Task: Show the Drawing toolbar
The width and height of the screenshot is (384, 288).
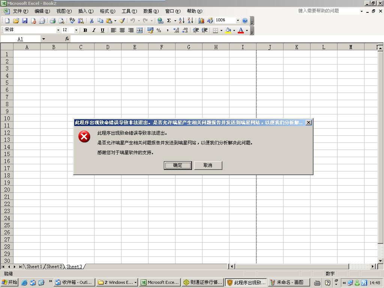Action: point(210,21)
